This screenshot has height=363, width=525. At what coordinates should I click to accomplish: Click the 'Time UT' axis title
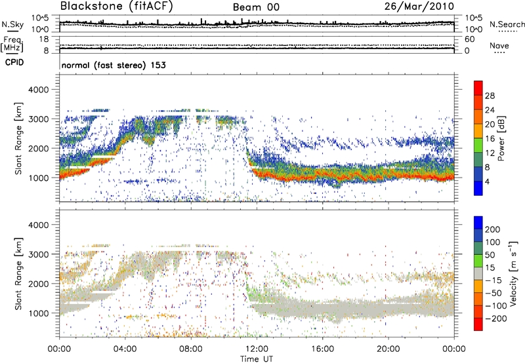(257, 358)
